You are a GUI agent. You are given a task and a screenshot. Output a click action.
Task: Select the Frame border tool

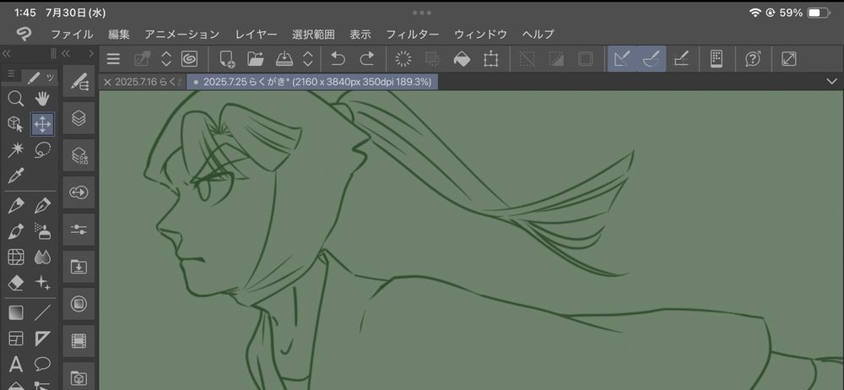coord(16,339)
